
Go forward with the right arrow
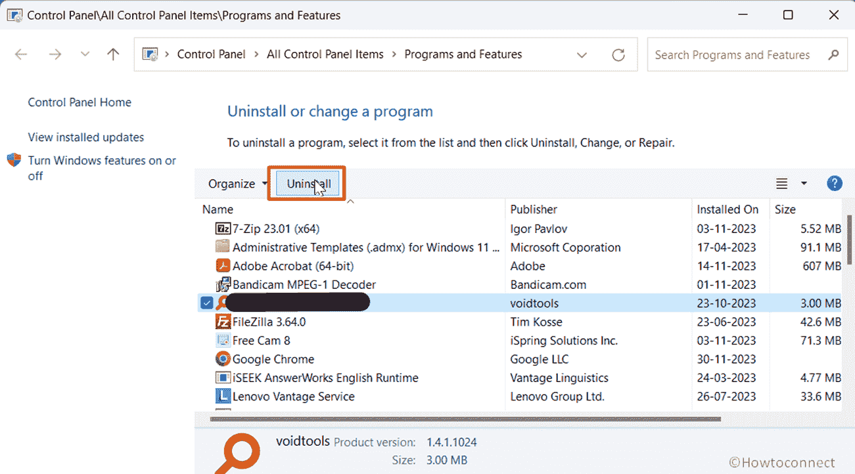[x=55, y=54]
